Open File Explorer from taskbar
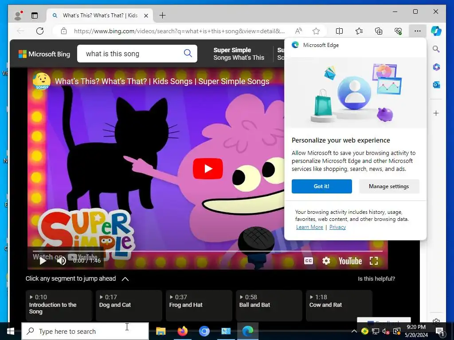The width and height of the screenshot is (454, 340). click(160, 331)
